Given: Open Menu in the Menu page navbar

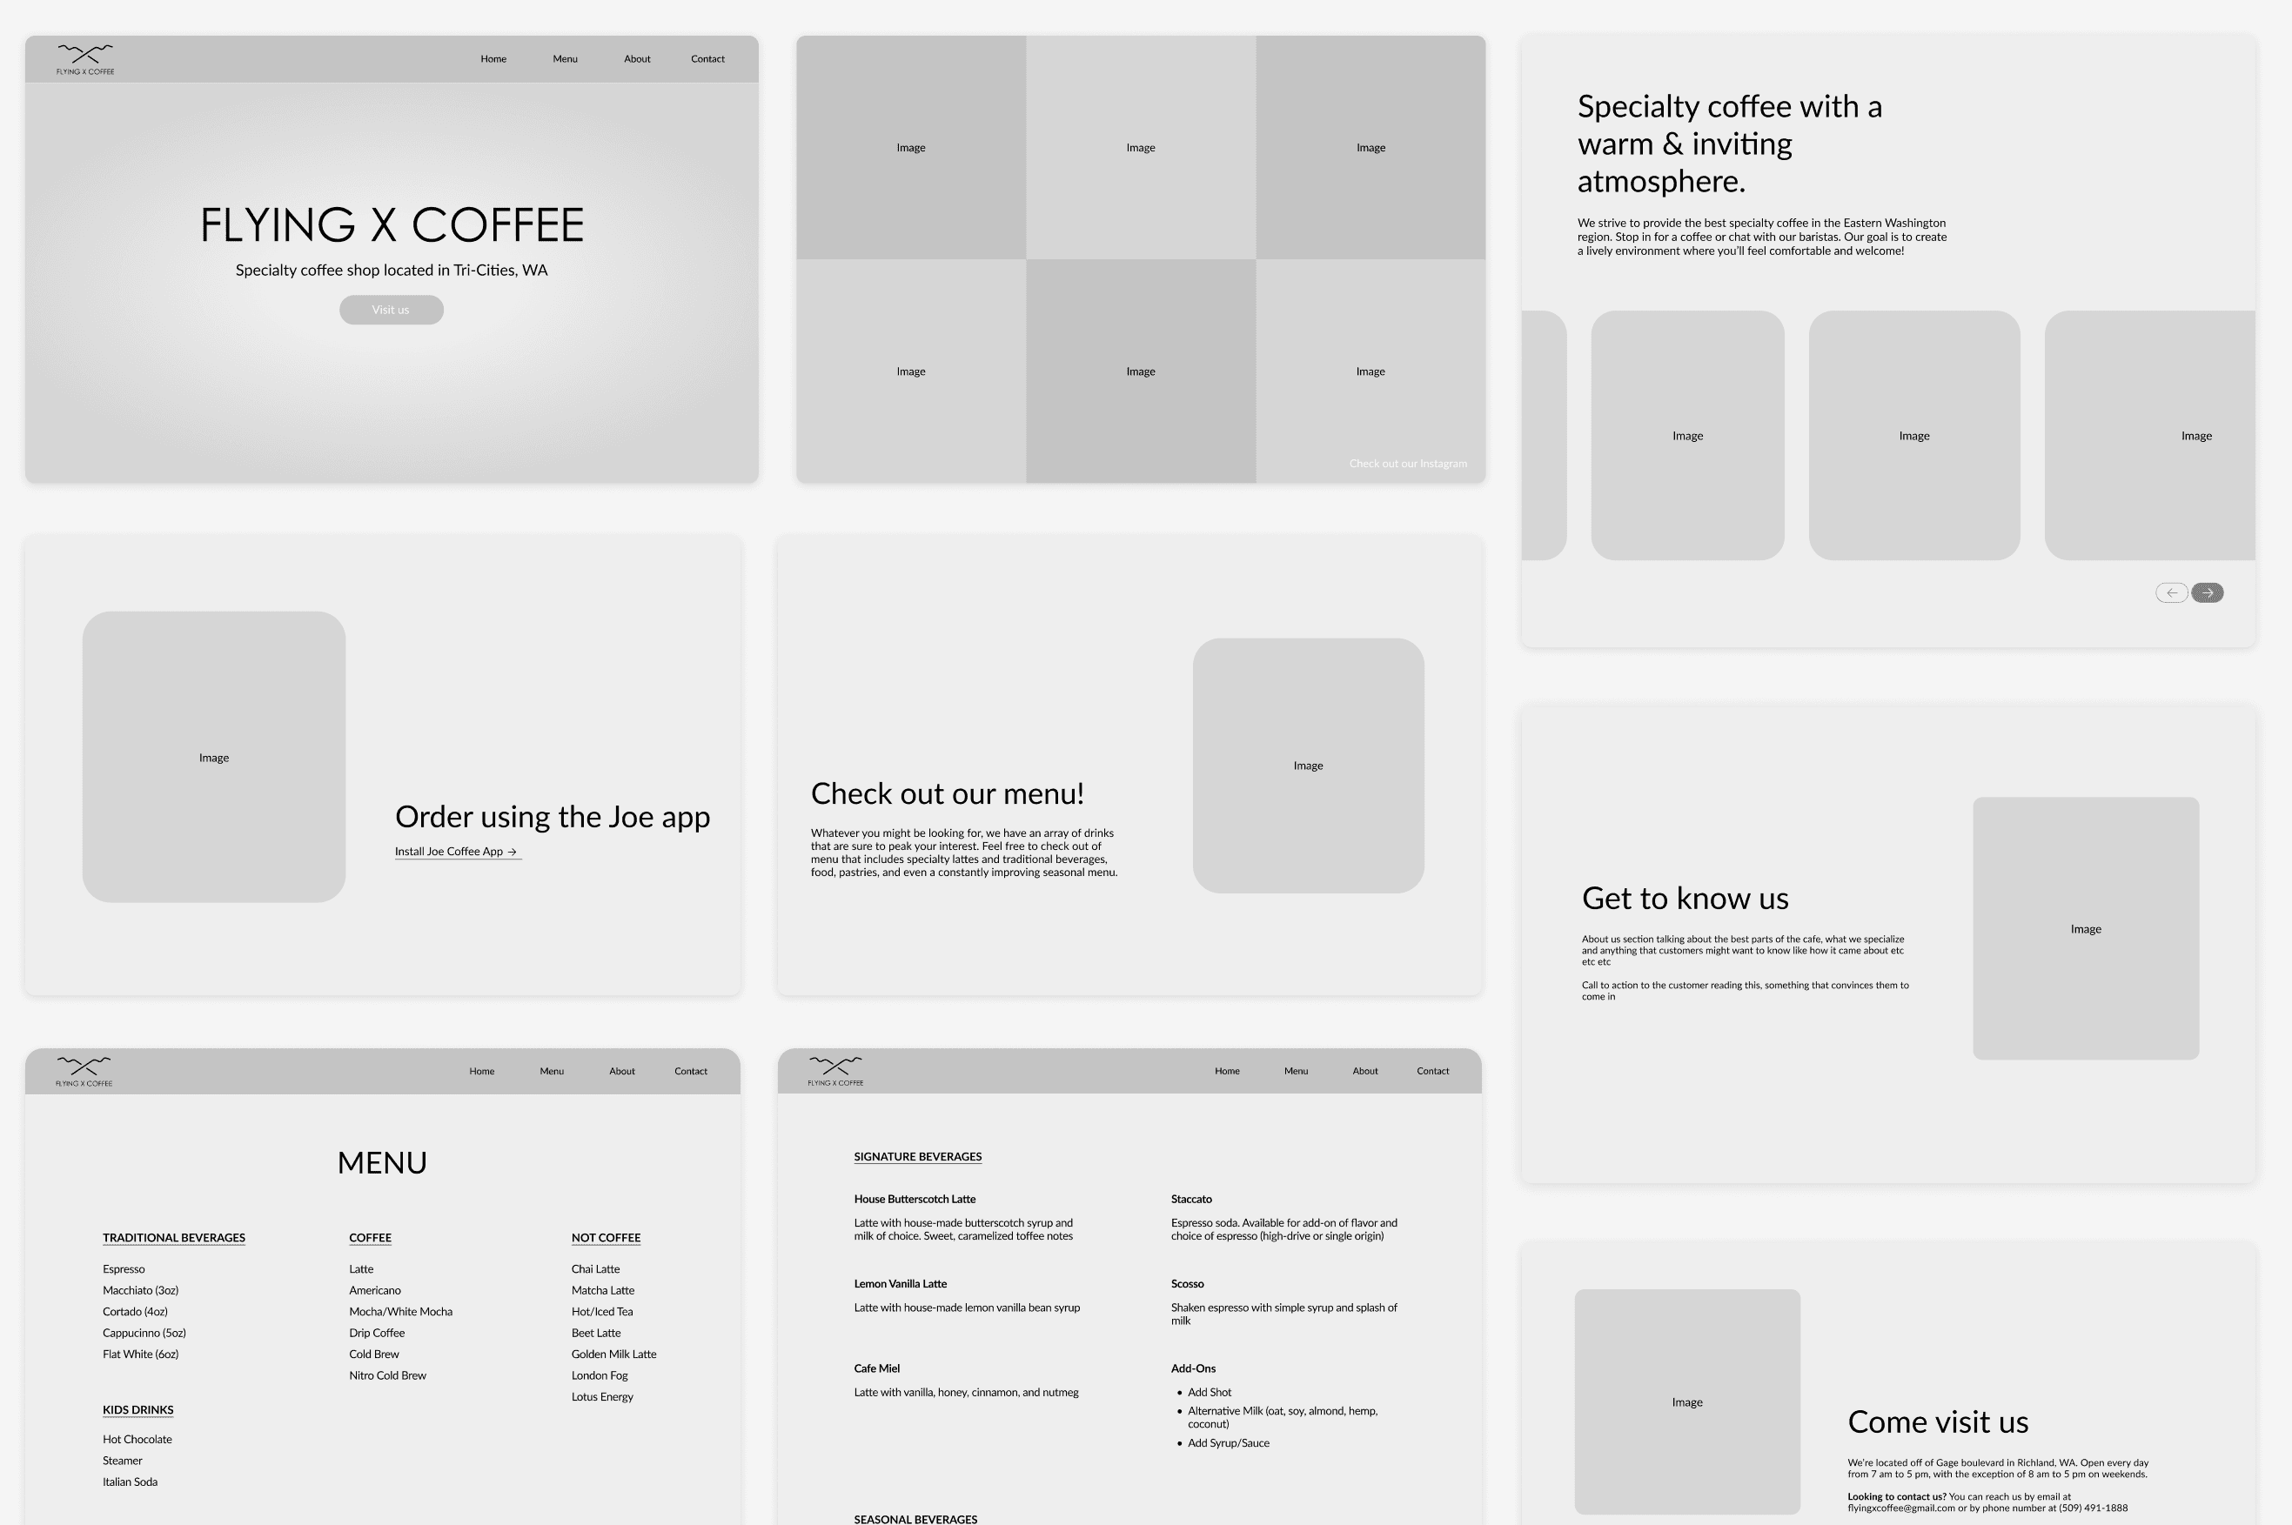Looking at the screenshot, I should (x=552, y=1072).
